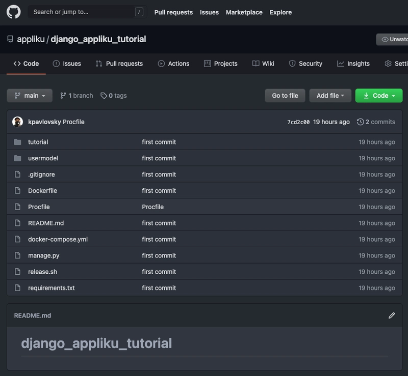
Task: Open the requirements.txt file
Action: point(52,287)
